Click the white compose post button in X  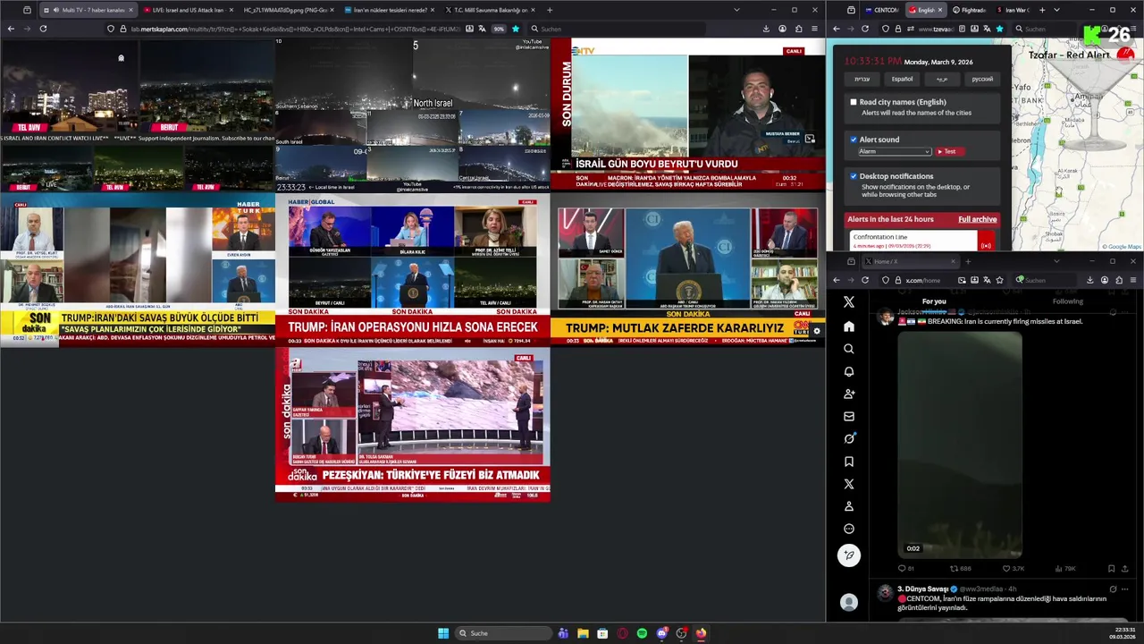coord(849,555)
